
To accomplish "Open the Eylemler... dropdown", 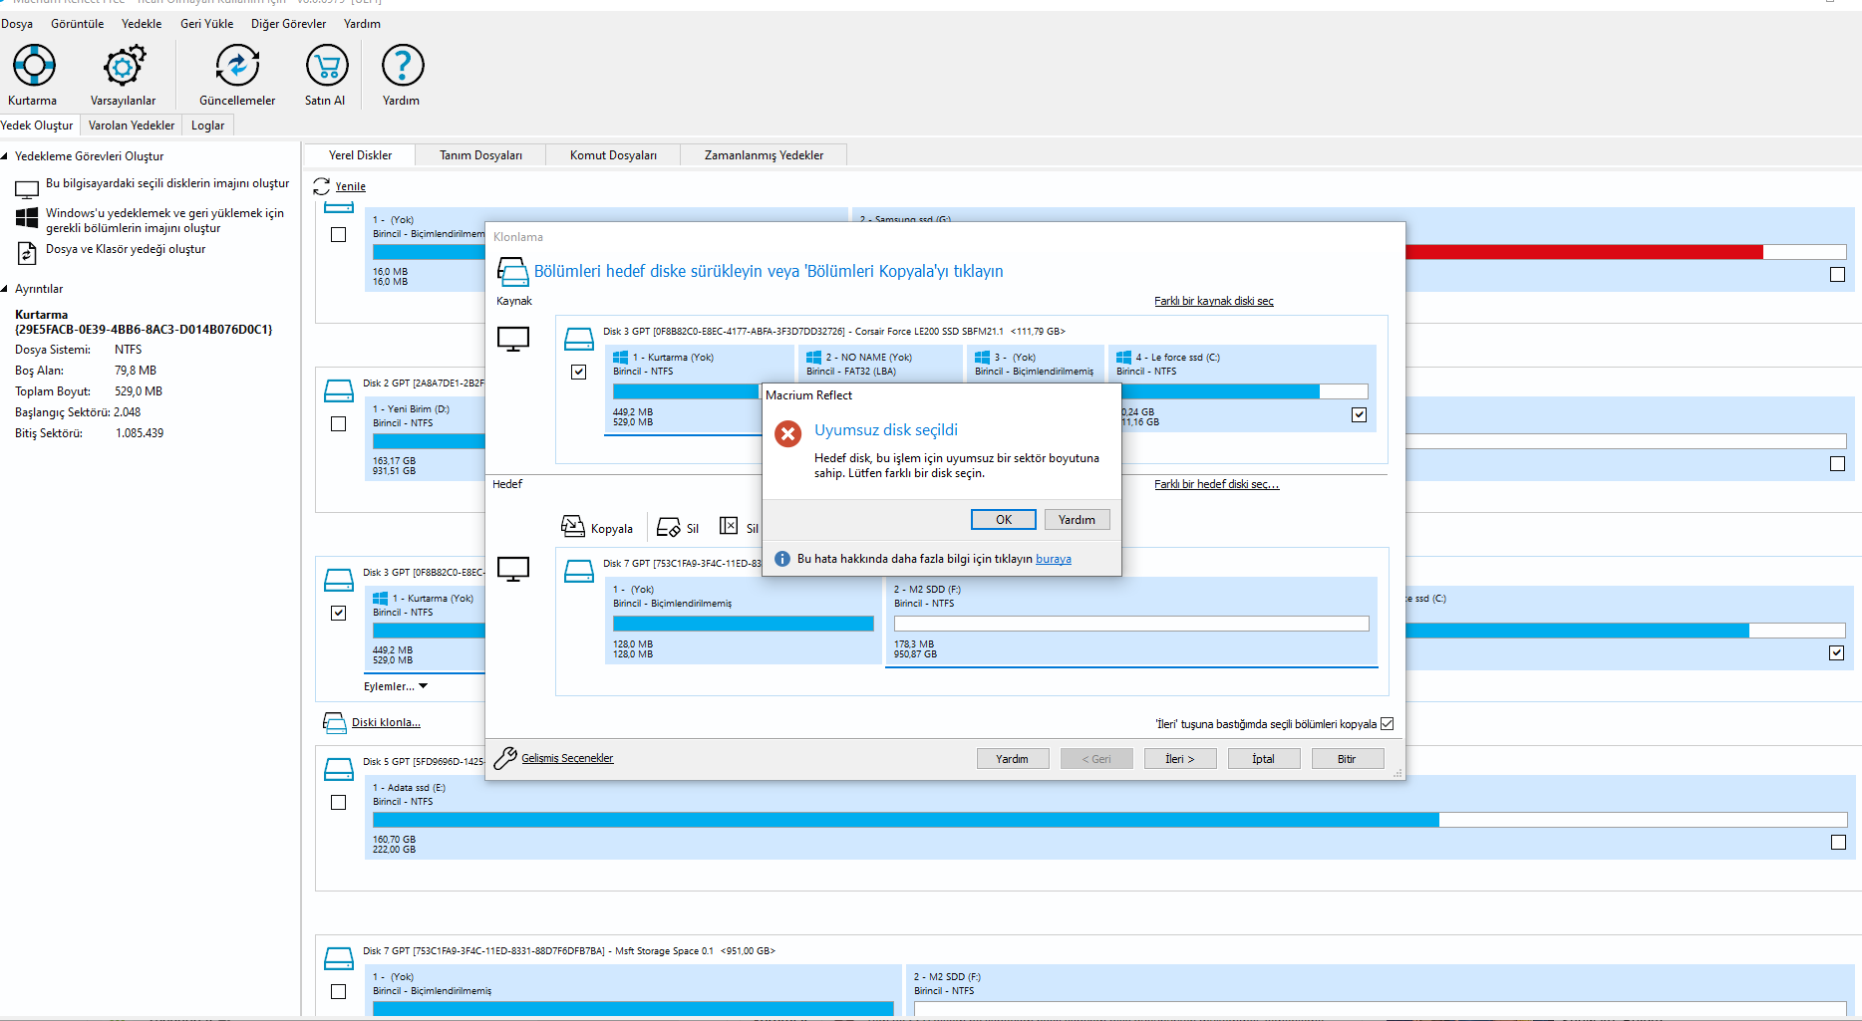I will [396, 686].
